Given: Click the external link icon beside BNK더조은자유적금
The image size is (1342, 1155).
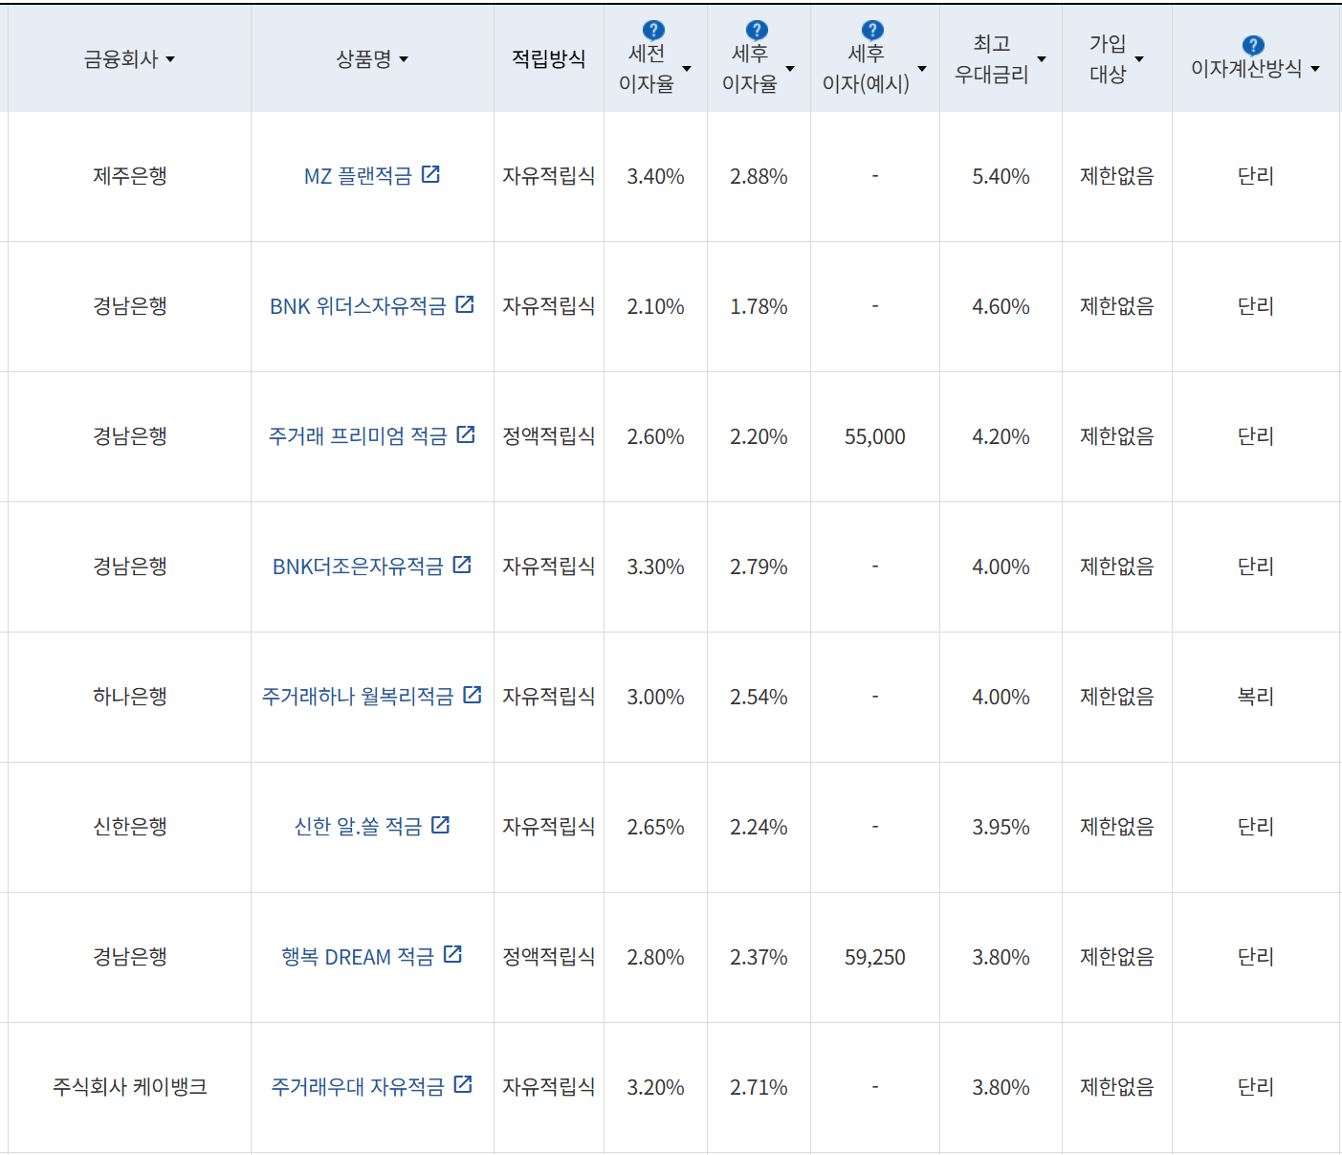Looking at the screenshot, I should pos(462,565).
